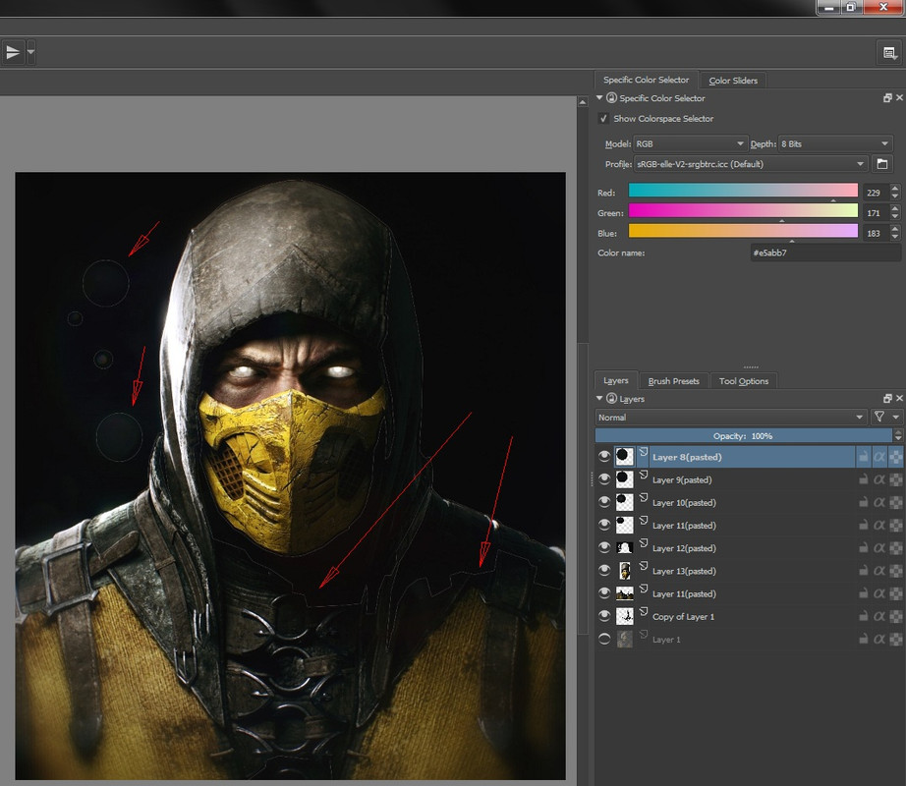The image size is (906, 786).
Task: Click the workspace chooser icon in toolbar
Action: tap(889, 52)
